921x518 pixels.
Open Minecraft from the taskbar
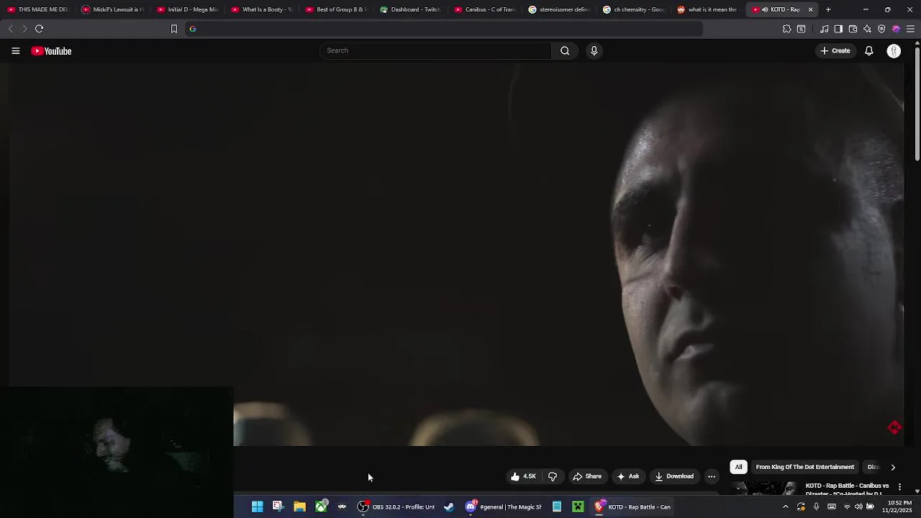pos(578,506)
